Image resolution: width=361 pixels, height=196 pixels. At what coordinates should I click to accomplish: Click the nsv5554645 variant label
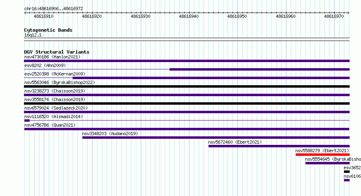(333, 159)
